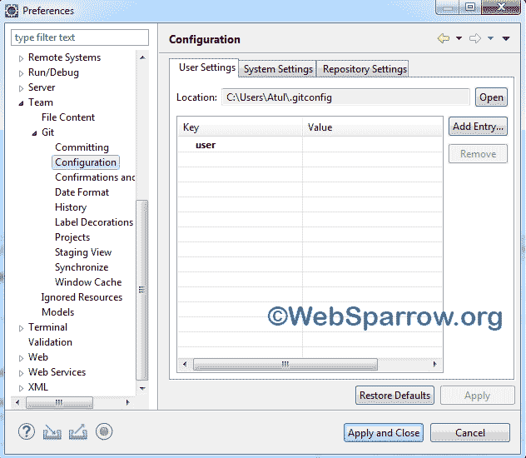This screenshot has width=526, height=458.
Task: Click the key table horizontal scrollbar thumb
Action: [x=285, y=364]
